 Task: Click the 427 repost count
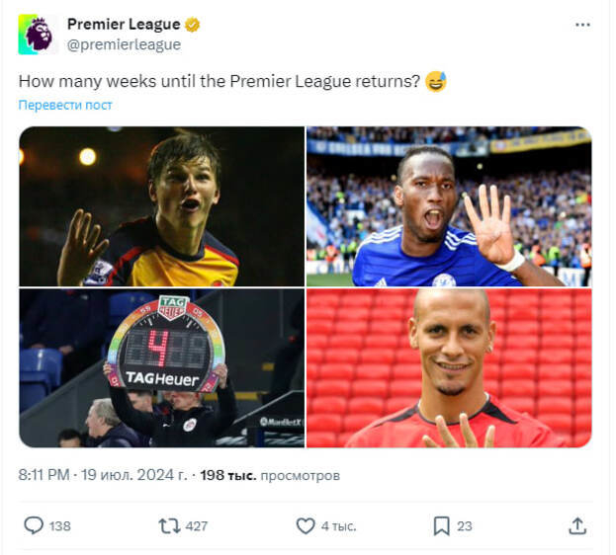point(197,525)
